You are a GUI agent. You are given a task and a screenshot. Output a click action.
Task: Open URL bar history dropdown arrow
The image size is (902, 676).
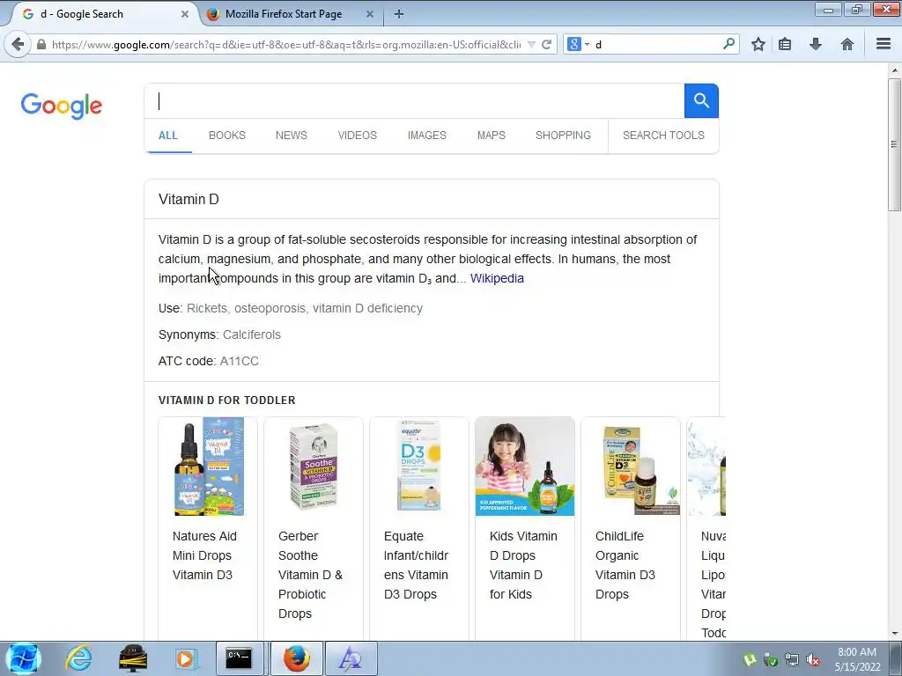pos(531,45)
